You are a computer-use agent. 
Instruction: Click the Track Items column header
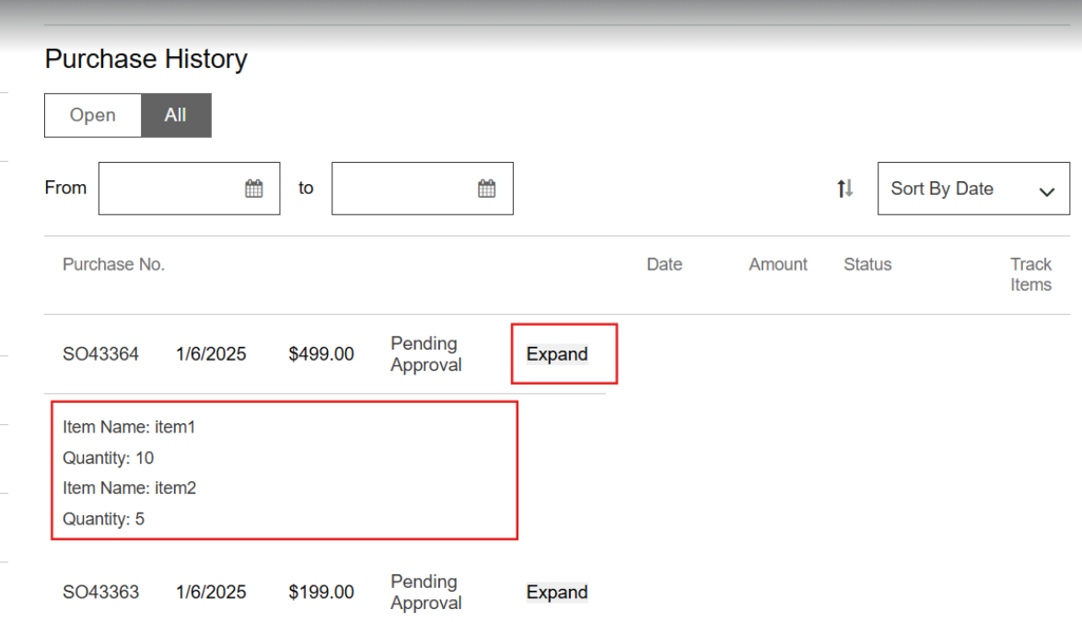pyautogui.click(x=1030, y=274)
